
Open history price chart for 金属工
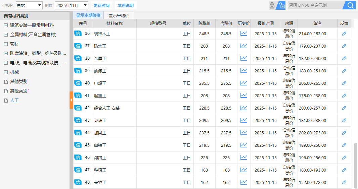tap(243, 58)
